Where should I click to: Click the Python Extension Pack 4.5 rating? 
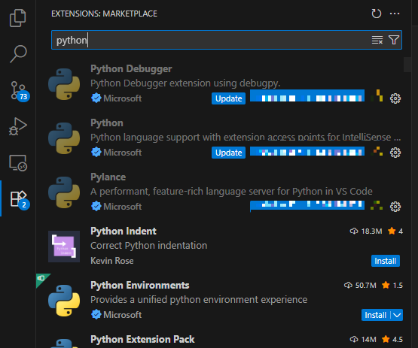click(x=392, y=339)
